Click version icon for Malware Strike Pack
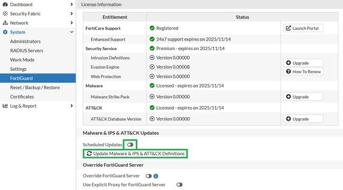This screenshot has width=343, height=190. 152,97
